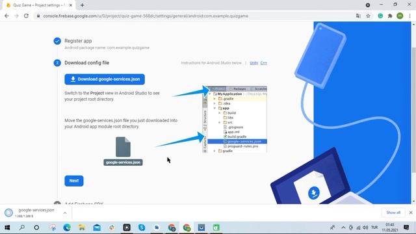416x234 pixels.
Task: Open Windows taskbar search
Action: tap(22, 227)
